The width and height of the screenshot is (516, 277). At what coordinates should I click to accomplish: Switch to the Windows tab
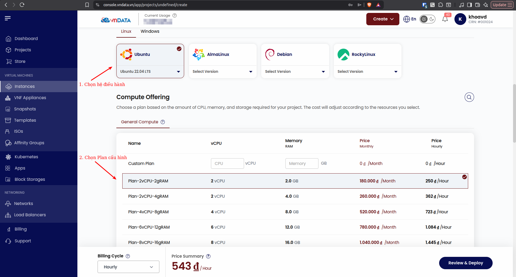click(x=150, y=31)
